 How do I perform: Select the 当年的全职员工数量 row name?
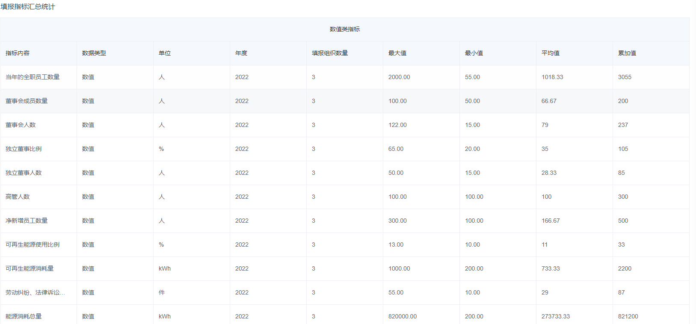[33, 77]
